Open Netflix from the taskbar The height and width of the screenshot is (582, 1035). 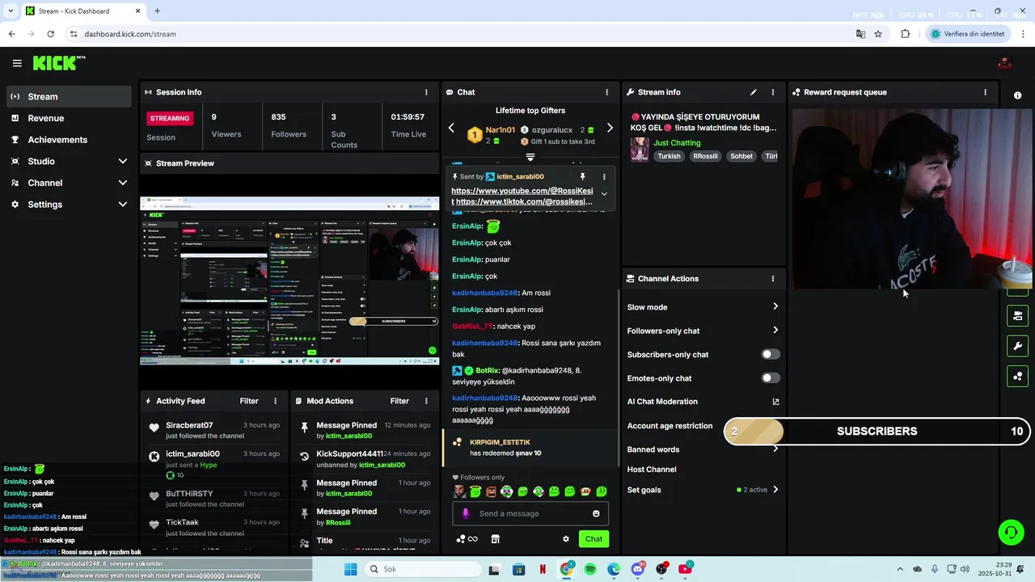543,569
